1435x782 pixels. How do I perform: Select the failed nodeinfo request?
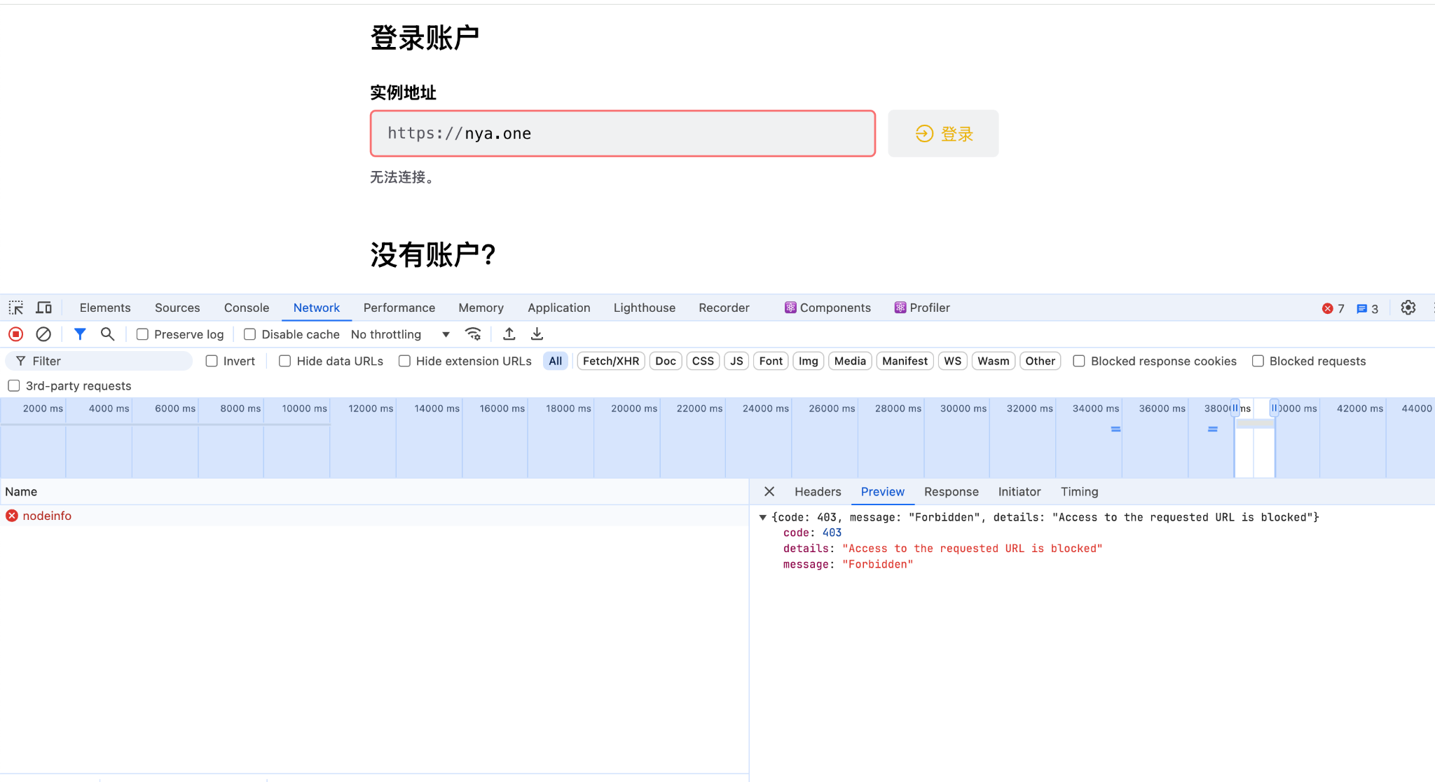(x=47, y=516)
